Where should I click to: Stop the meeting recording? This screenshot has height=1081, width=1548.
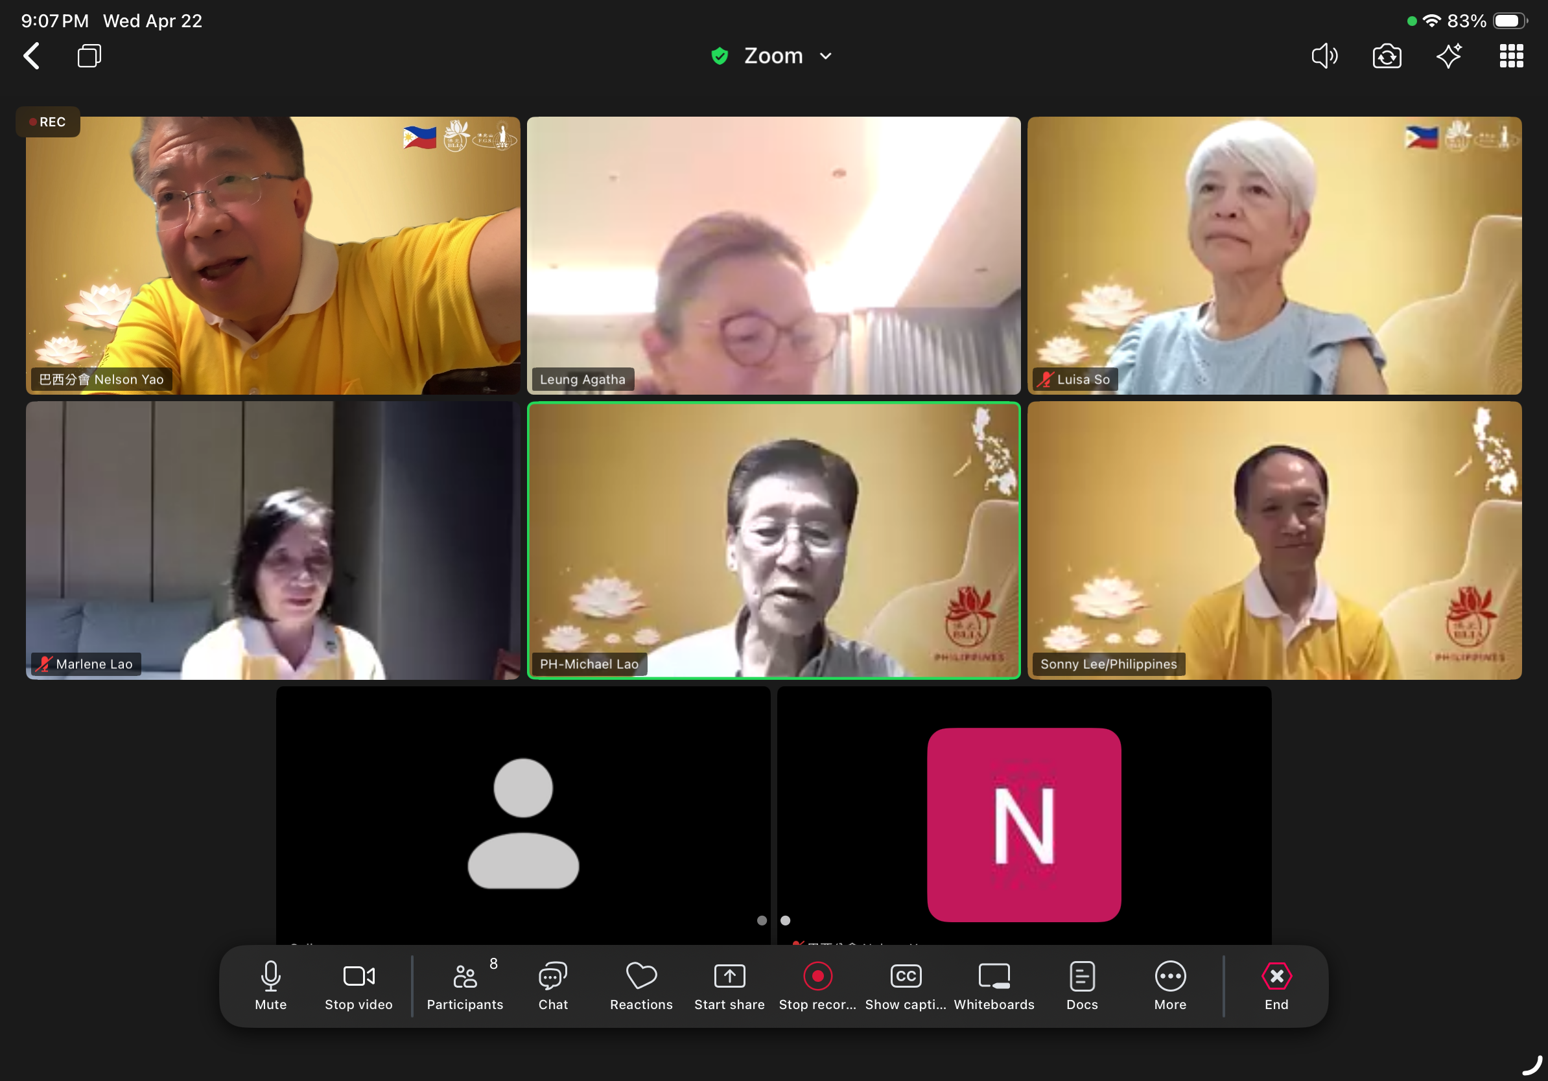coord(817,984)
